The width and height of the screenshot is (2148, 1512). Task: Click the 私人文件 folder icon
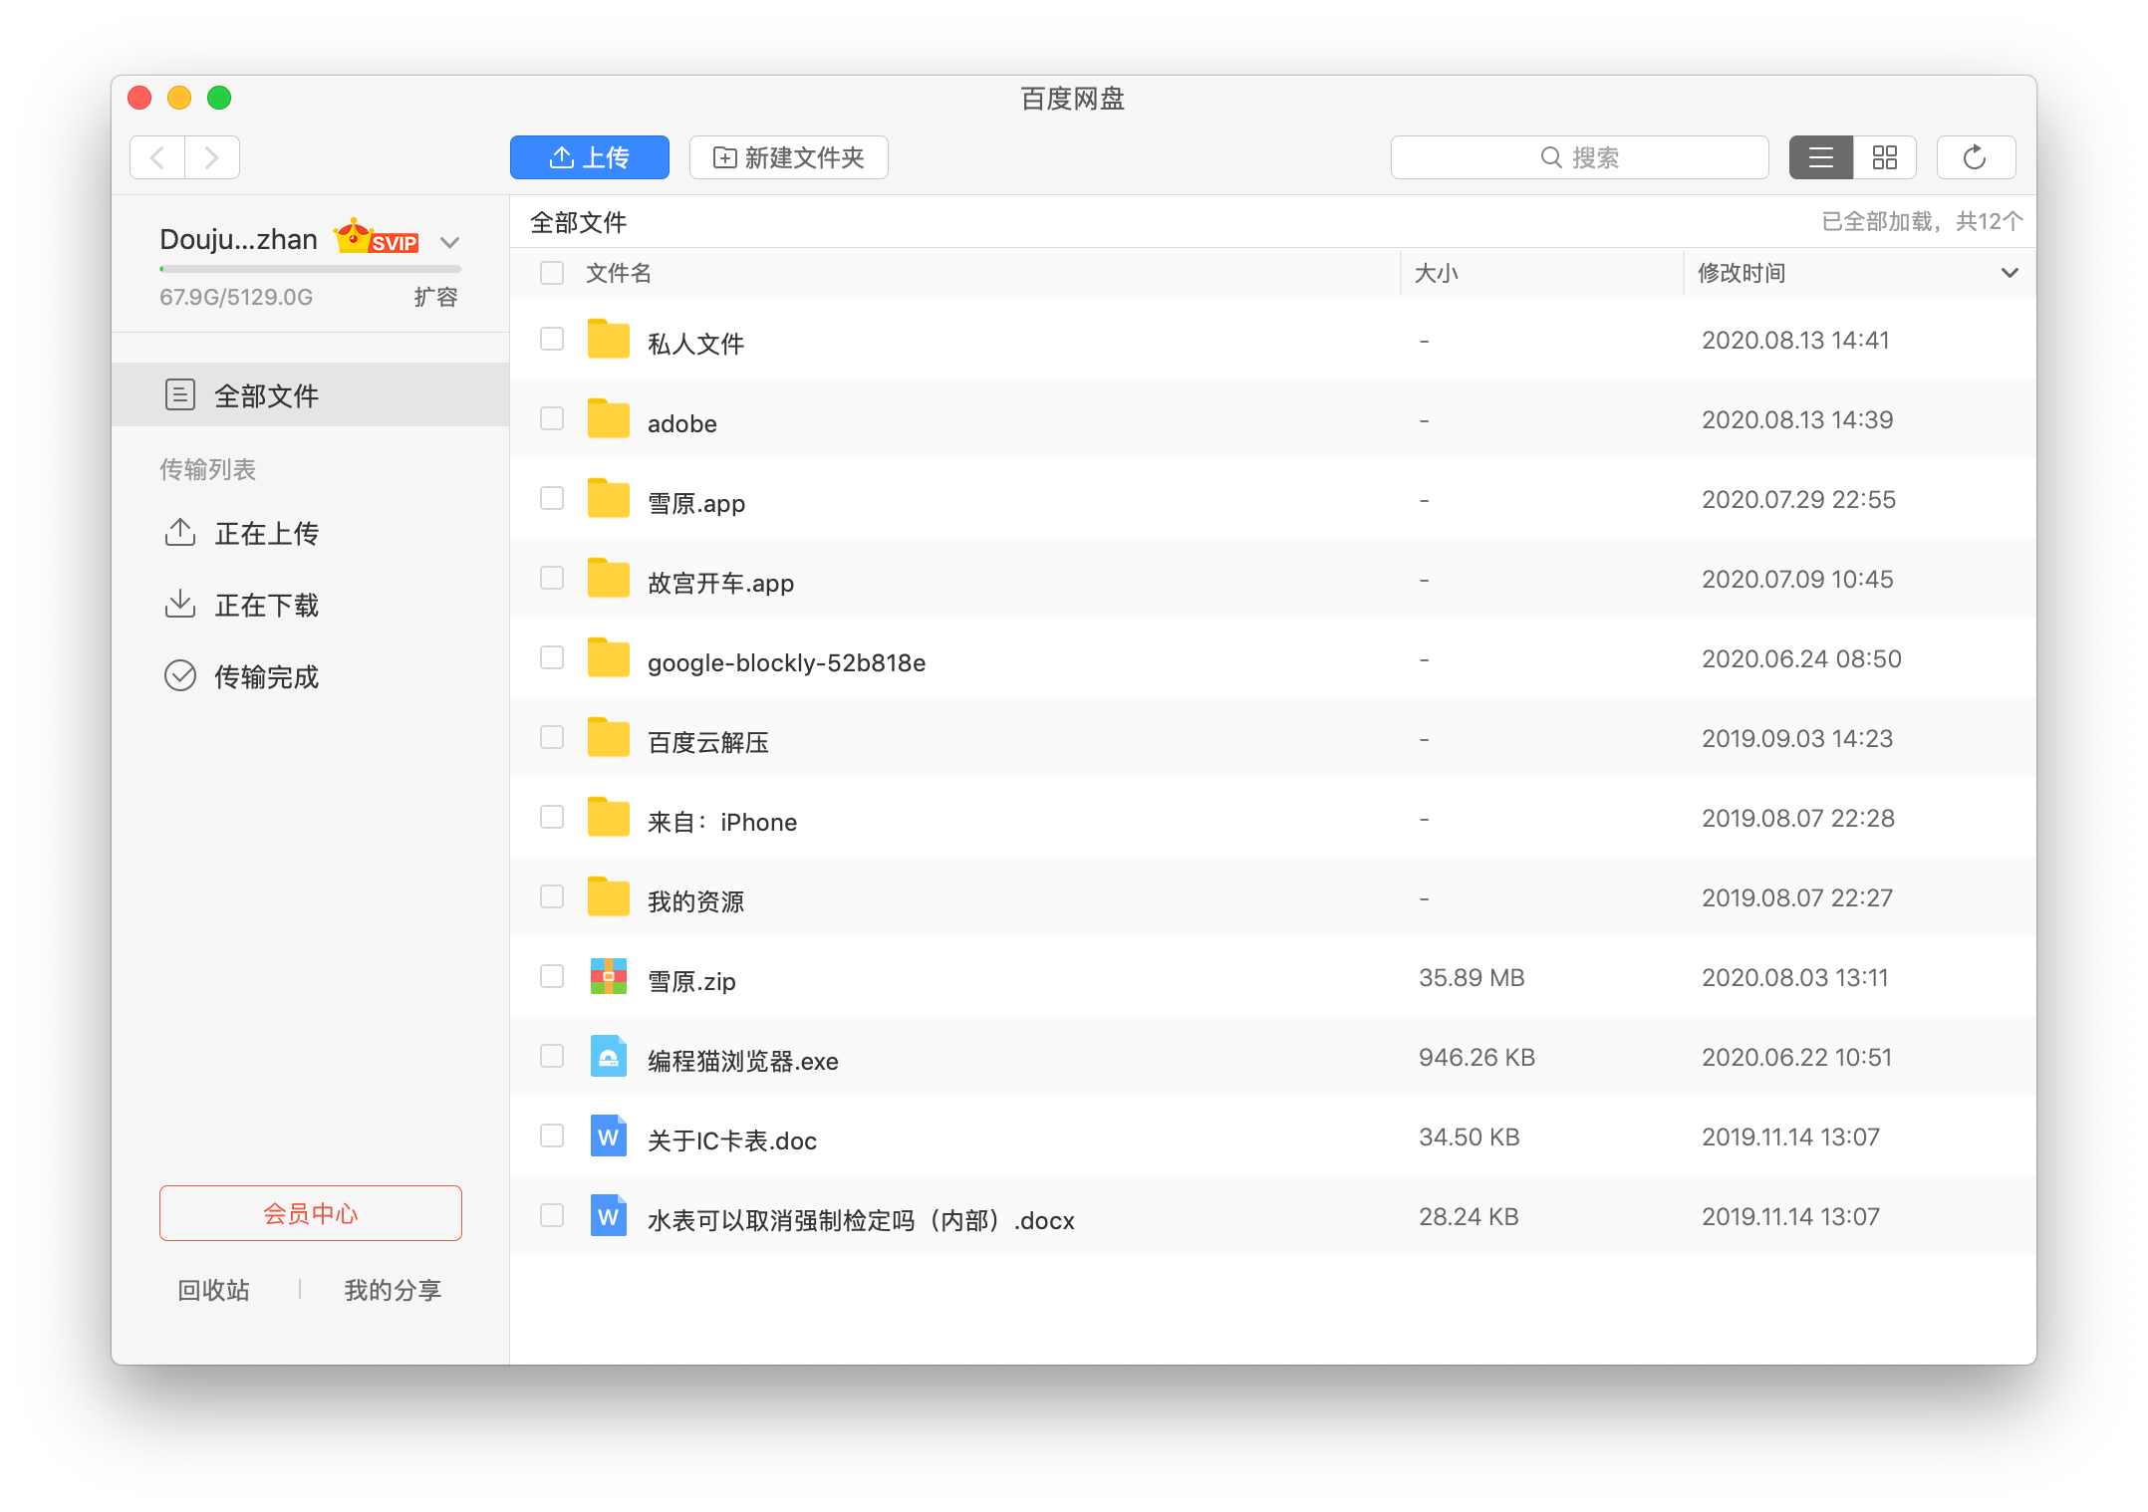tap(608, 340)
